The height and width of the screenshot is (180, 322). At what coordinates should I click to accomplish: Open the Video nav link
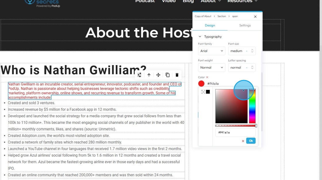[x=168, y=1]
